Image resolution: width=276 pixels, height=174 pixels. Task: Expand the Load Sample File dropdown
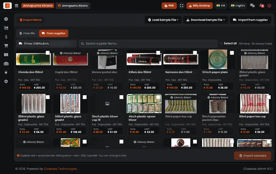coord(163,20)
